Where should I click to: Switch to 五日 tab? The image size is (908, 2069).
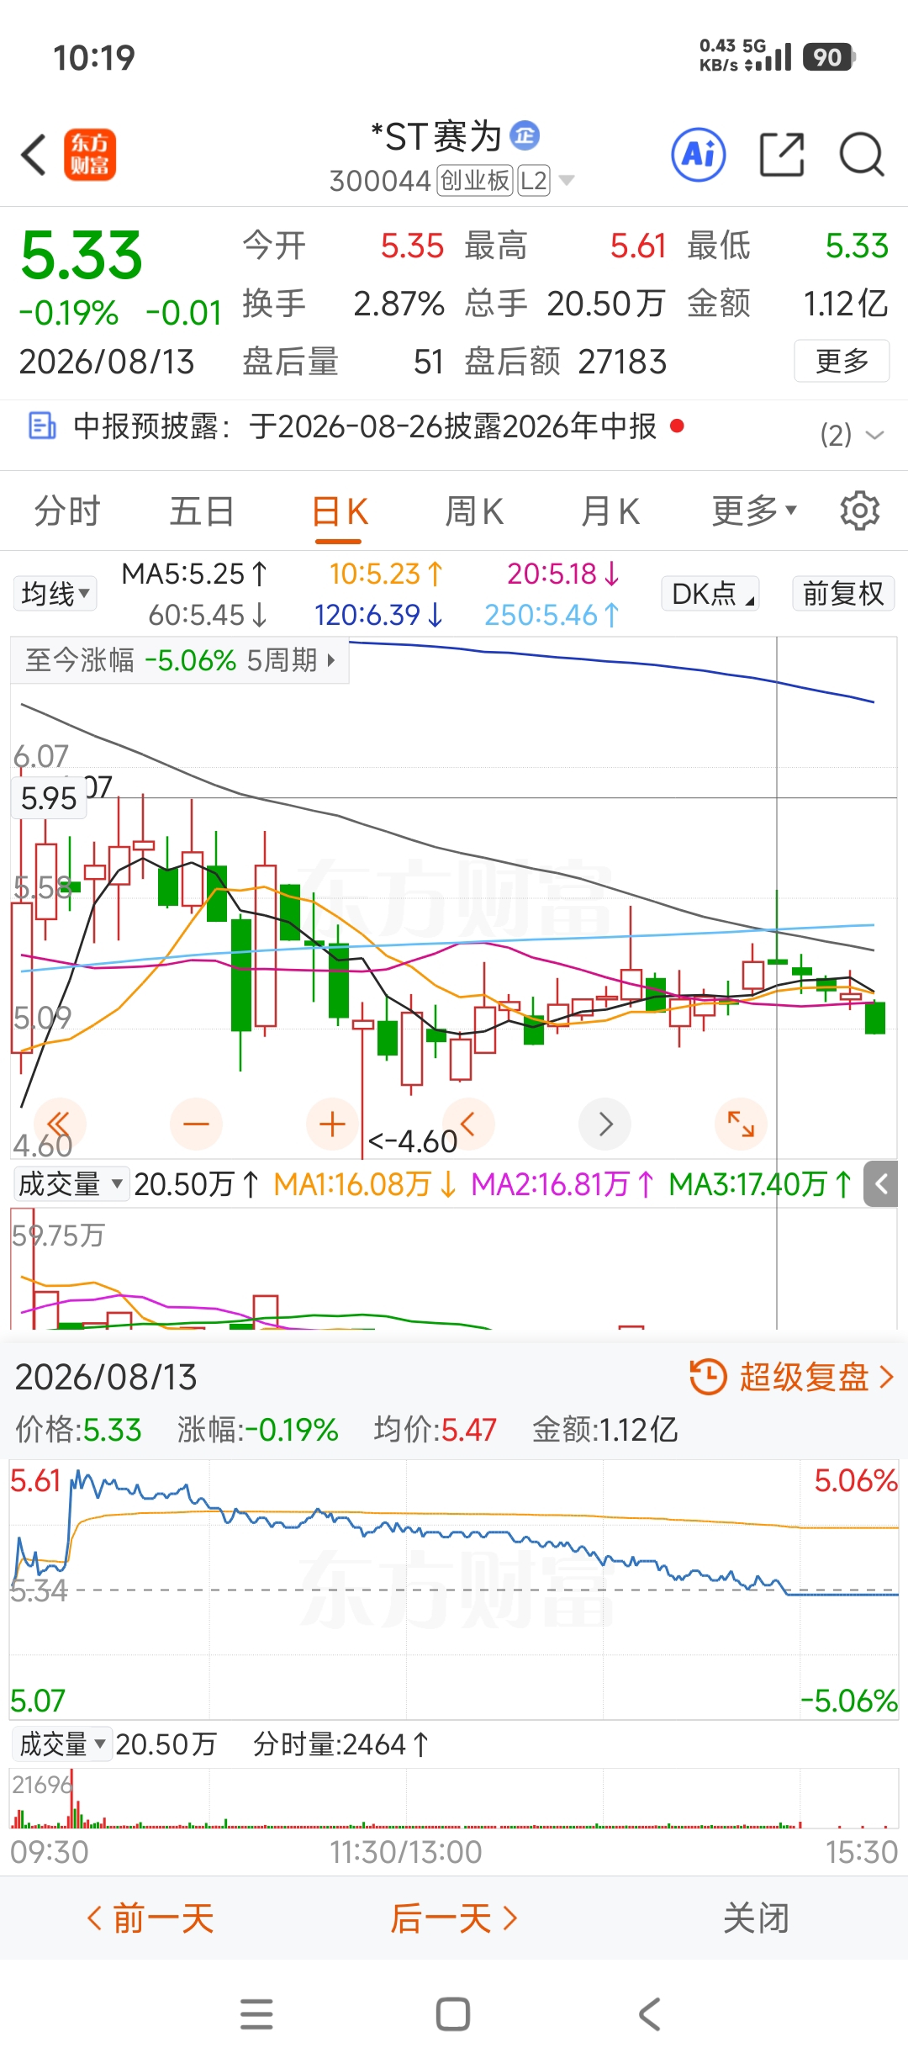pyautogui.click(x=202, y=511)
